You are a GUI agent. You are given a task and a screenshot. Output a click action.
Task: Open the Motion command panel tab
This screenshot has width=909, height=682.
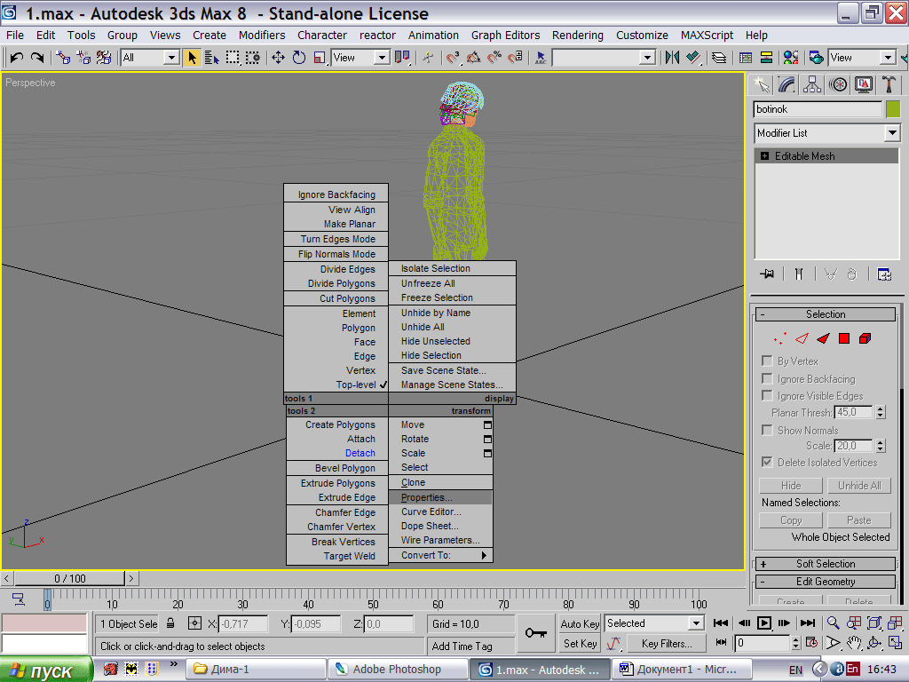pyautogui.click(x=838, y=84)
